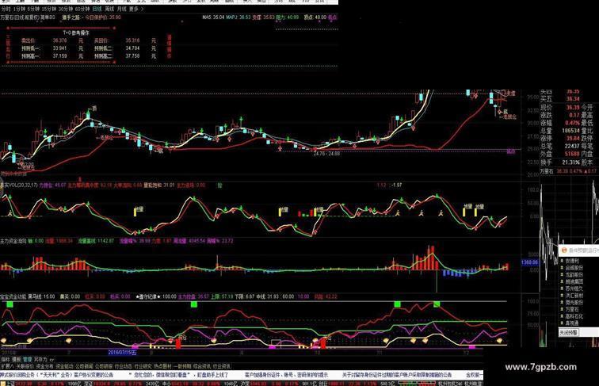This screenshot has height=386, width=599.
Task: Select 安德利 in the alert list
Action: (572, 261)
